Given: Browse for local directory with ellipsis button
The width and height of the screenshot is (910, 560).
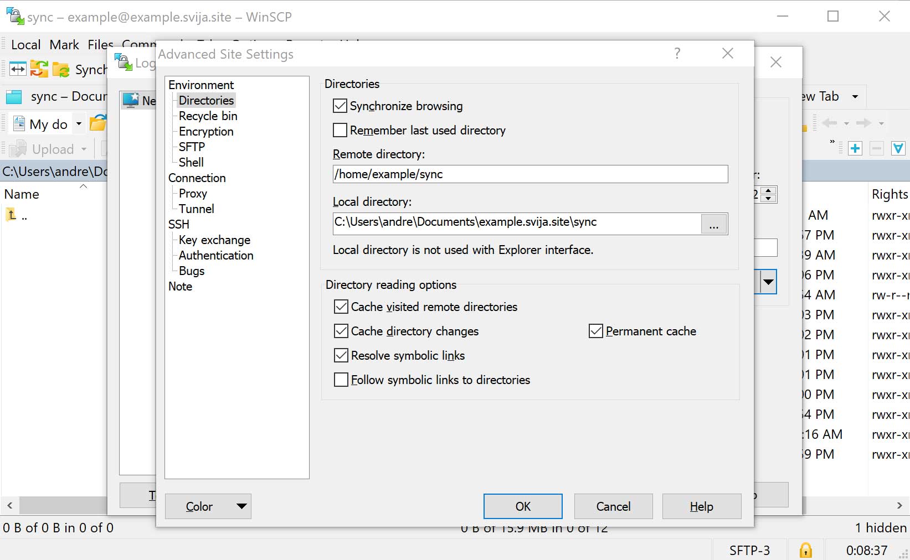Looking at the screenshot, I should [x=714, y=224].
